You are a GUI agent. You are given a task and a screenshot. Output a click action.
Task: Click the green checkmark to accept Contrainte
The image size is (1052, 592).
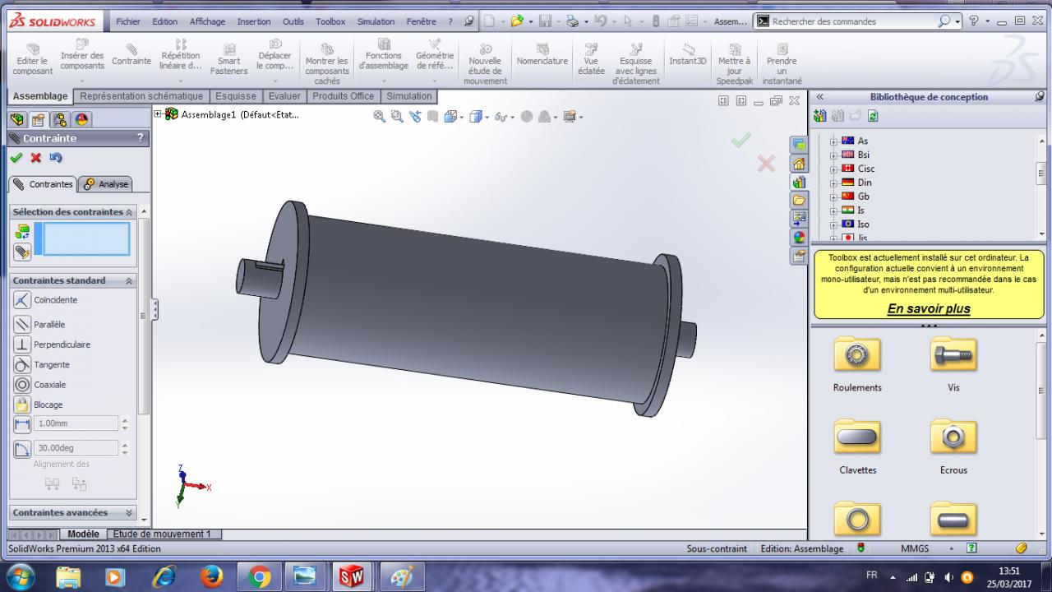16,157
